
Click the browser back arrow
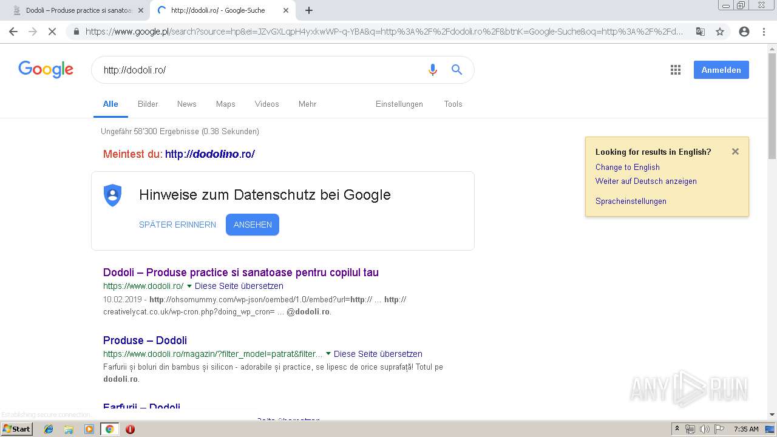coord(13,32)
